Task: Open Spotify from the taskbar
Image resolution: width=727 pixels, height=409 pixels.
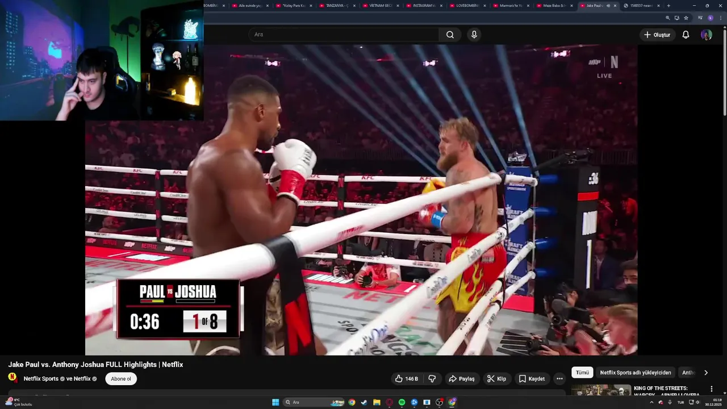Action: point(402,402)
